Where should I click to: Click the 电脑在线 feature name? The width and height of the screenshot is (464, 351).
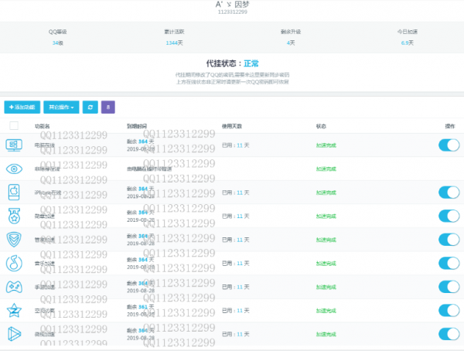point(45,145)
